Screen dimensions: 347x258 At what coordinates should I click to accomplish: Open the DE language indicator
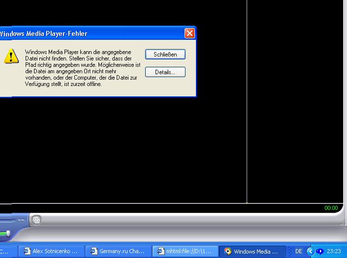[x=298, y=252]
